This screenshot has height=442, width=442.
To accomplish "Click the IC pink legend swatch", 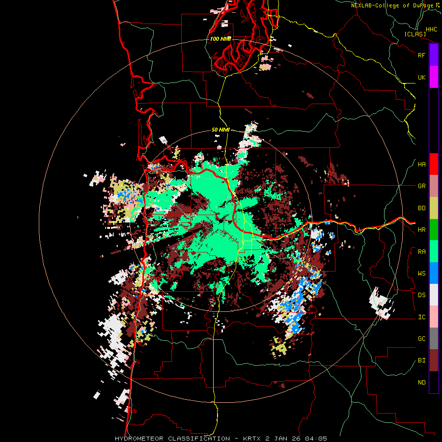I will 434,317.
